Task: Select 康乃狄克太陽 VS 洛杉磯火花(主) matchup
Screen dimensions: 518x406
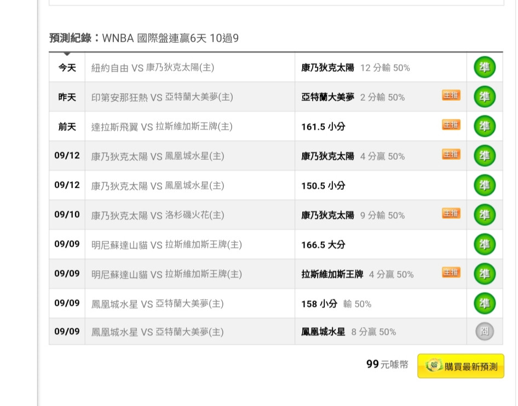Action: pyautogui.click(x=158, y=215)
